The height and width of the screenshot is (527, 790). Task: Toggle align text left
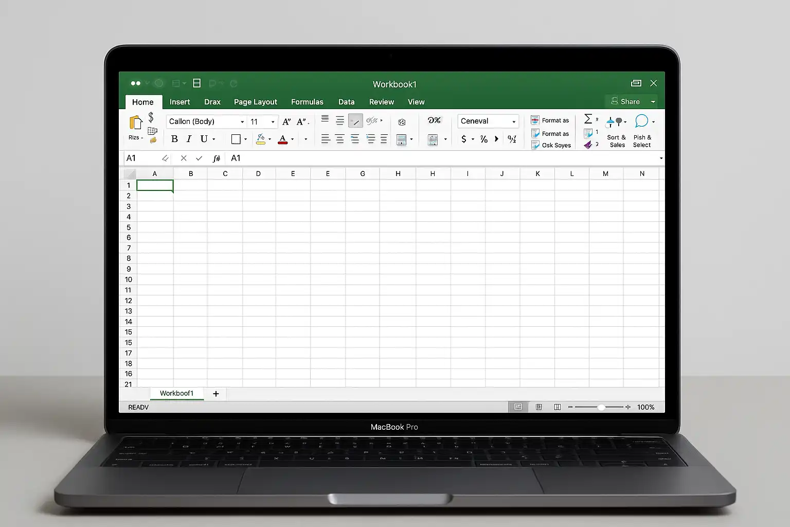(x=325, y=139)
